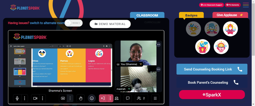Click the PDF zoom percentage field
Image resolution: width=255 pixels, height=106 pixels.
pos(60,46)
